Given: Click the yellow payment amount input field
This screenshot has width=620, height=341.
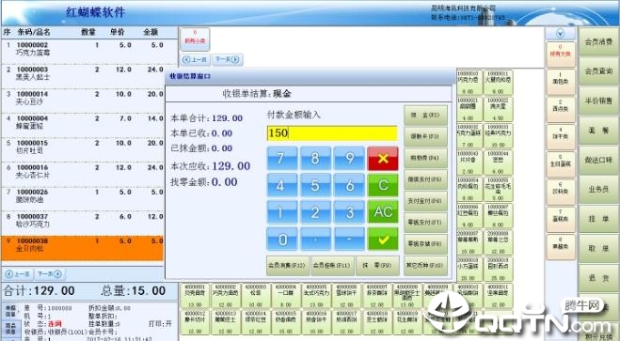Looking at the screenshot, I should click(332, 133).
